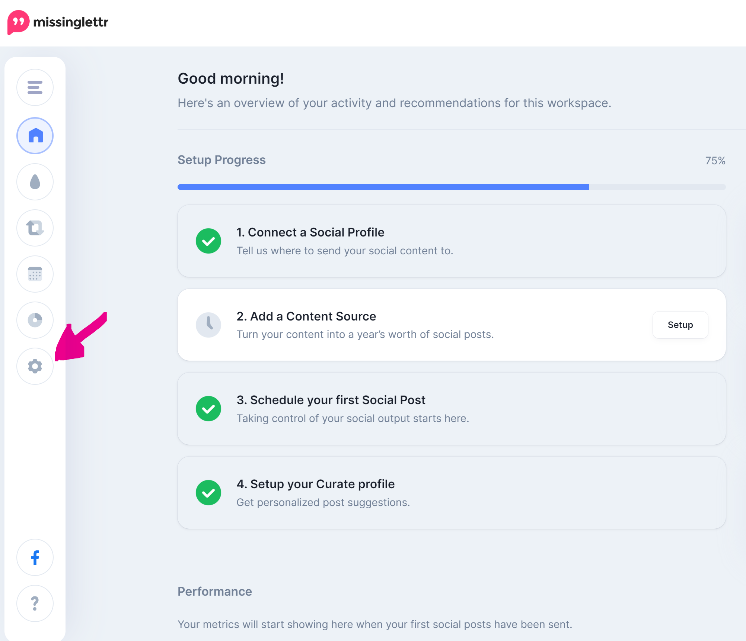Click the Setup Progress bar
The image size is (746, 641).
point(452,187)
